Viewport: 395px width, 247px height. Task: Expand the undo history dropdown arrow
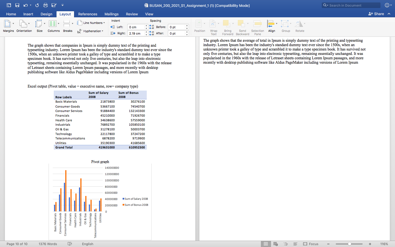pyautogui.click(x=30, y=5)
